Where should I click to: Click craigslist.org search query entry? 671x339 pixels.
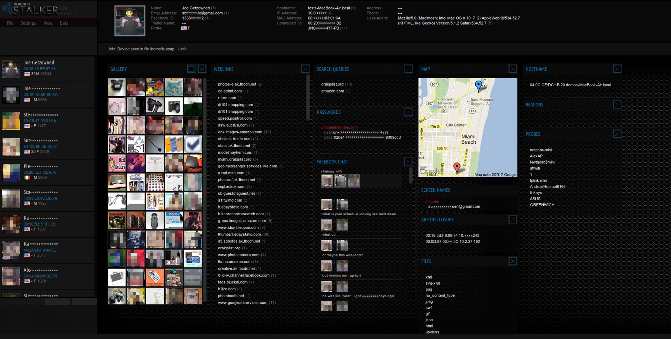[332, 84]
